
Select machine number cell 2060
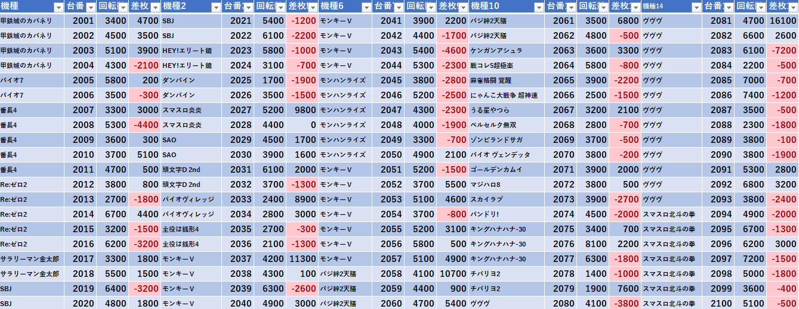coord(387,303)
